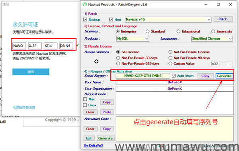The image size is (239, 151).
Task: Select the Educational license radio button
Action: pos(178,32)
